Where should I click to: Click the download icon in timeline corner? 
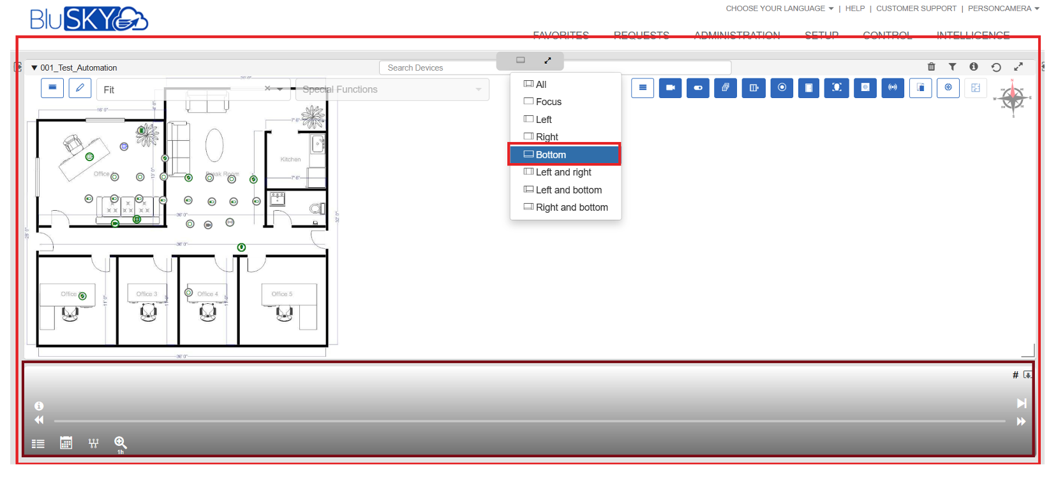click(1027, 375)
